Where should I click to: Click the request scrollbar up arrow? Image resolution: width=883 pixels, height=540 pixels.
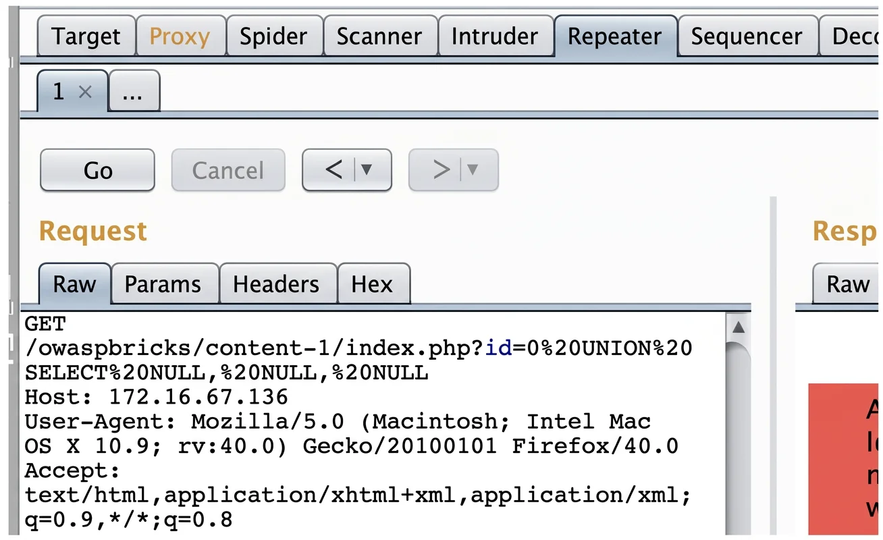(x=739, y=327)
